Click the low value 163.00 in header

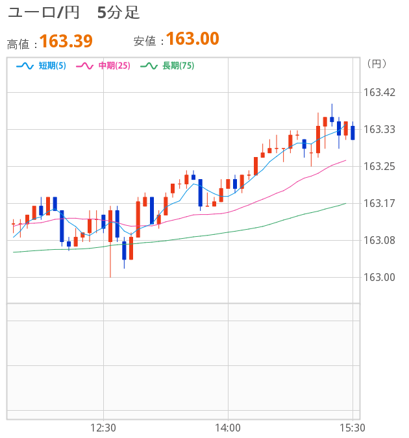click(193, 38)
